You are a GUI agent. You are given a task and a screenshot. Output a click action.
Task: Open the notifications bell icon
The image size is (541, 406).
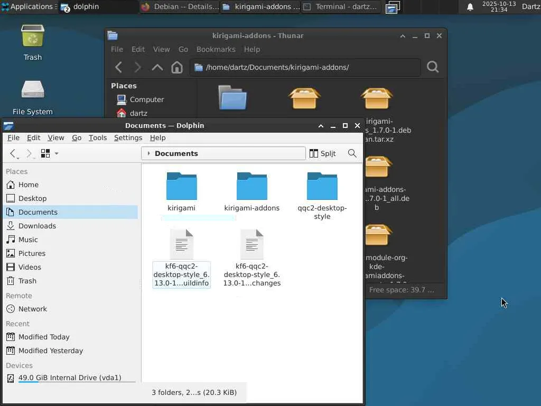coord(470,7)
